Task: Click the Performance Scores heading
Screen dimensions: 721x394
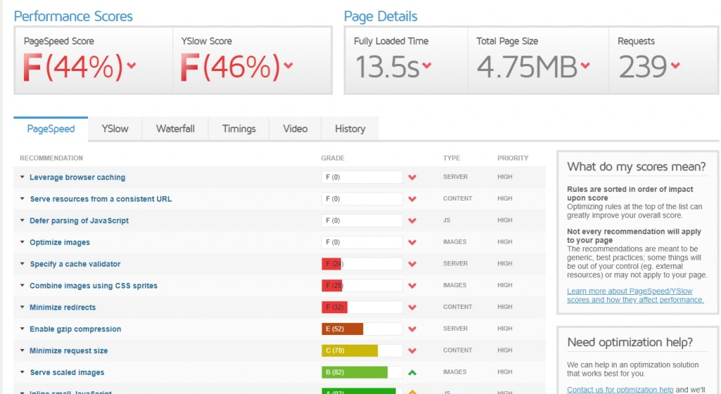Action: click(x=73, y=16)
